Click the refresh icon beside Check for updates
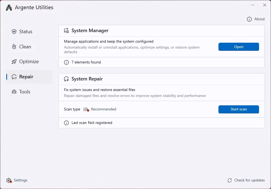Screen dimensions: 271x189 230,180
